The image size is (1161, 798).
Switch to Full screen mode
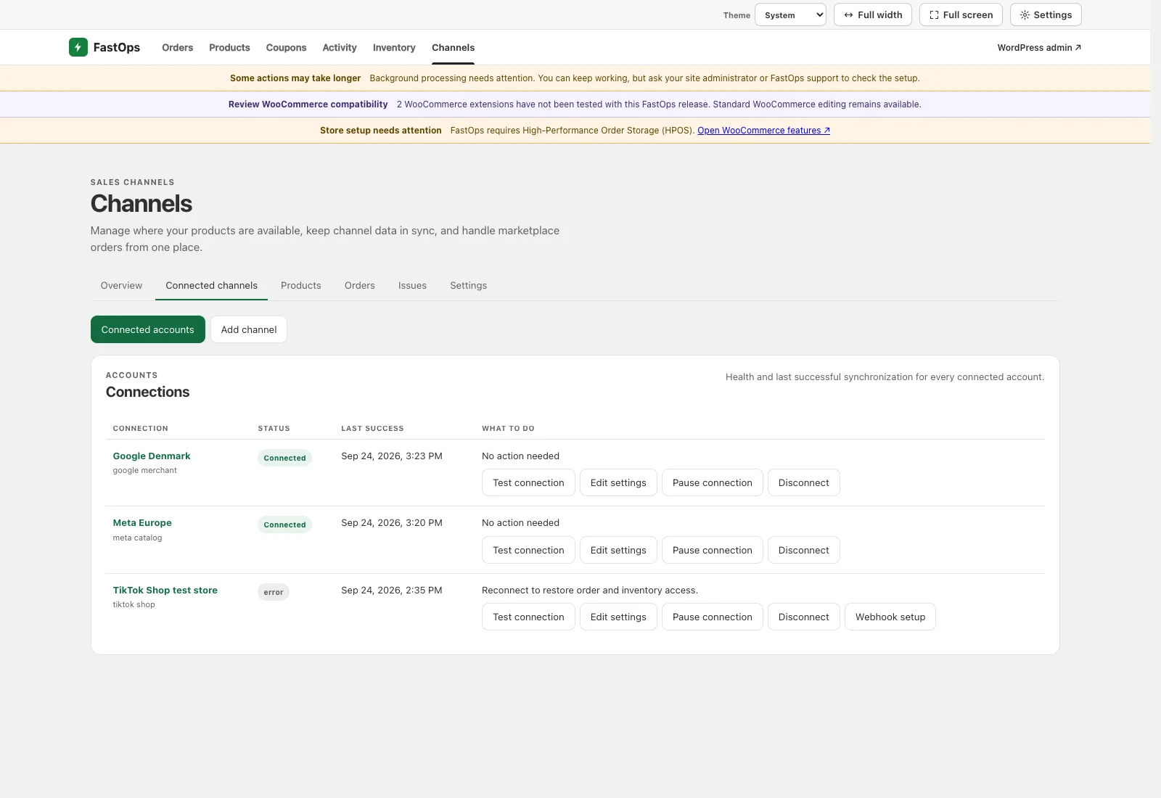click(x=961, y=15)
